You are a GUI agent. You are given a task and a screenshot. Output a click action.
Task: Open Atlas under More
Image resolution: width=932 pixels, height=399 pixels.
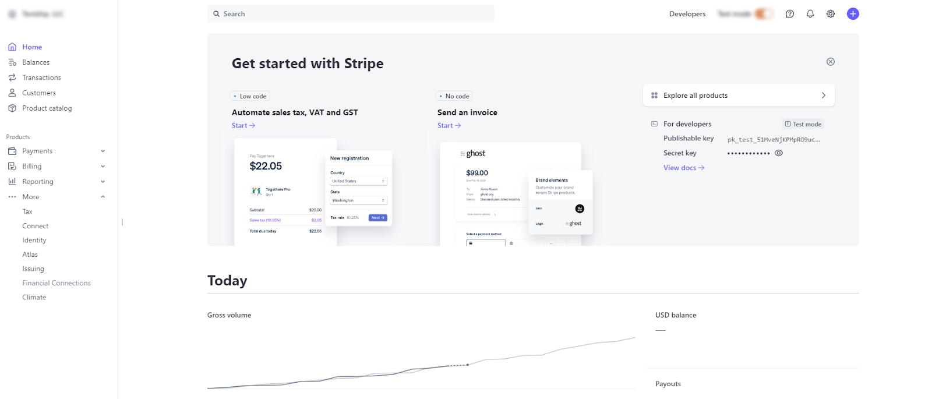[30, 255]
